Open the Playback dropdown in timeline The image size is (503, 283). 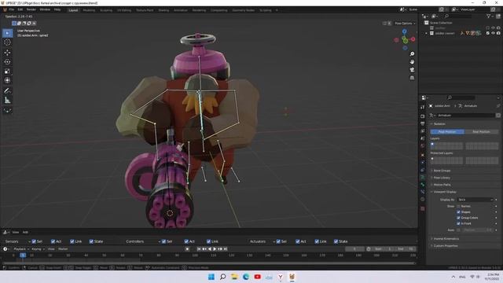tap(21, 249)
